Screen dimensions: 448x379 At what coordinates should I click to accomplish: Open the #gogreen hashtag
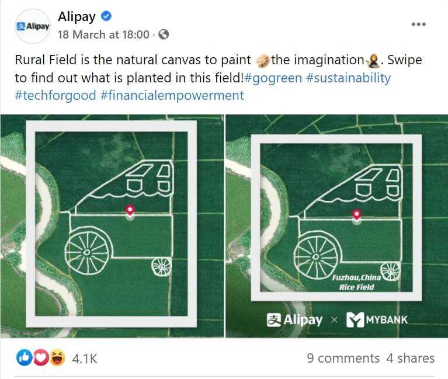pos(273,78)
